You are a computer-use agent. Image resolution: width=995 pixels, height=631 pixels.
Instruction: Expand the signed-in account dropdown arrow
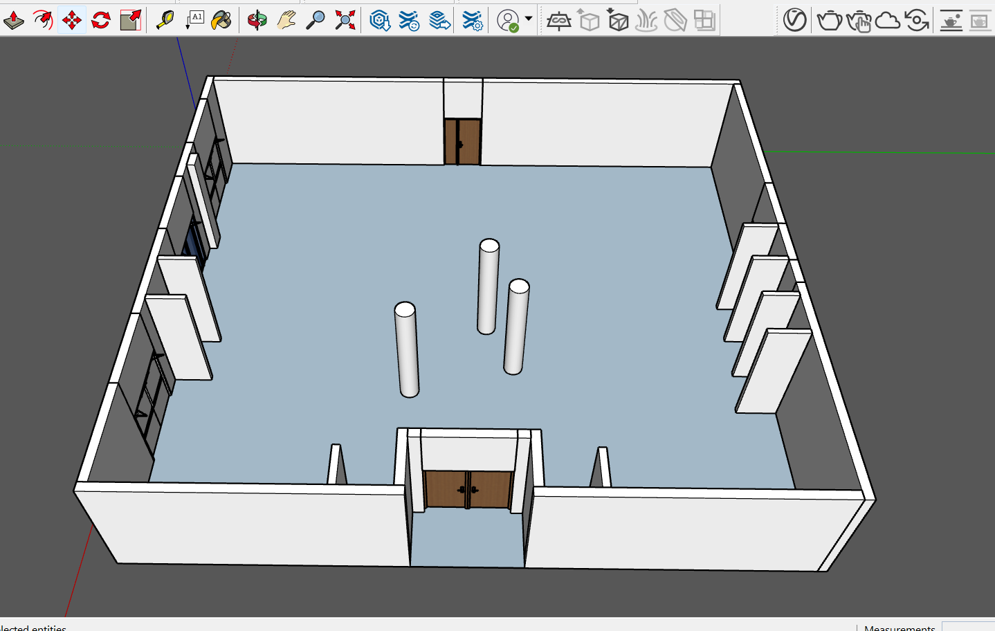[529, 19]
